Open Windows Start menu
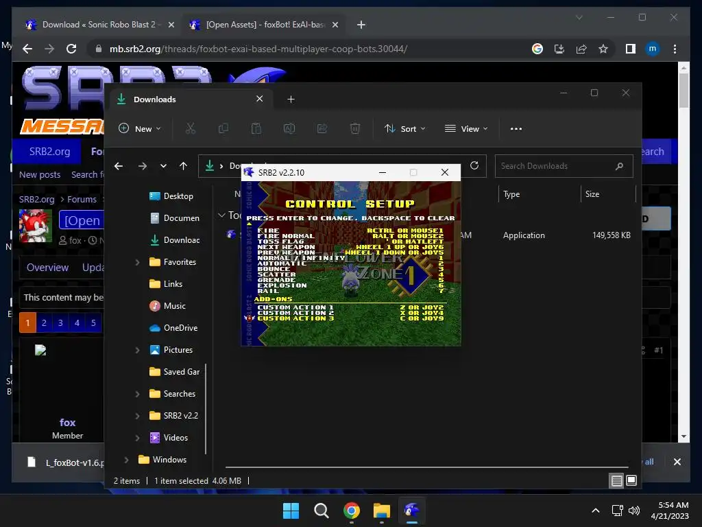This screenshot has height=527, width=702. click(x=291, y=511)
